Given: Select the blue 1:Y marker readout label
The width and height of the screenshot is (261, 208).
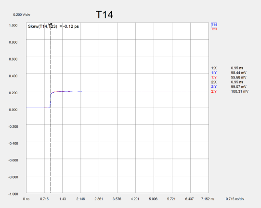Looking at the screenshot, I should (214, 73).
